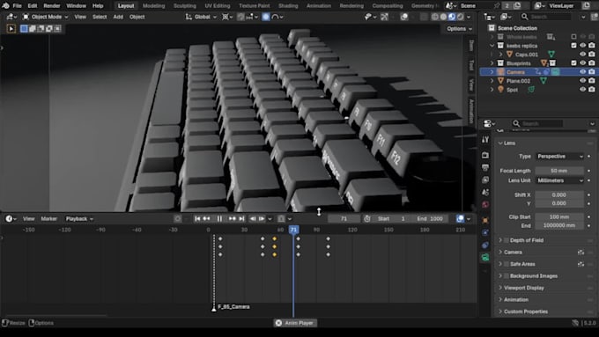599x337 pixels.
Task: Toggle viewport gizmos icon
Action: tap(384, 17)
